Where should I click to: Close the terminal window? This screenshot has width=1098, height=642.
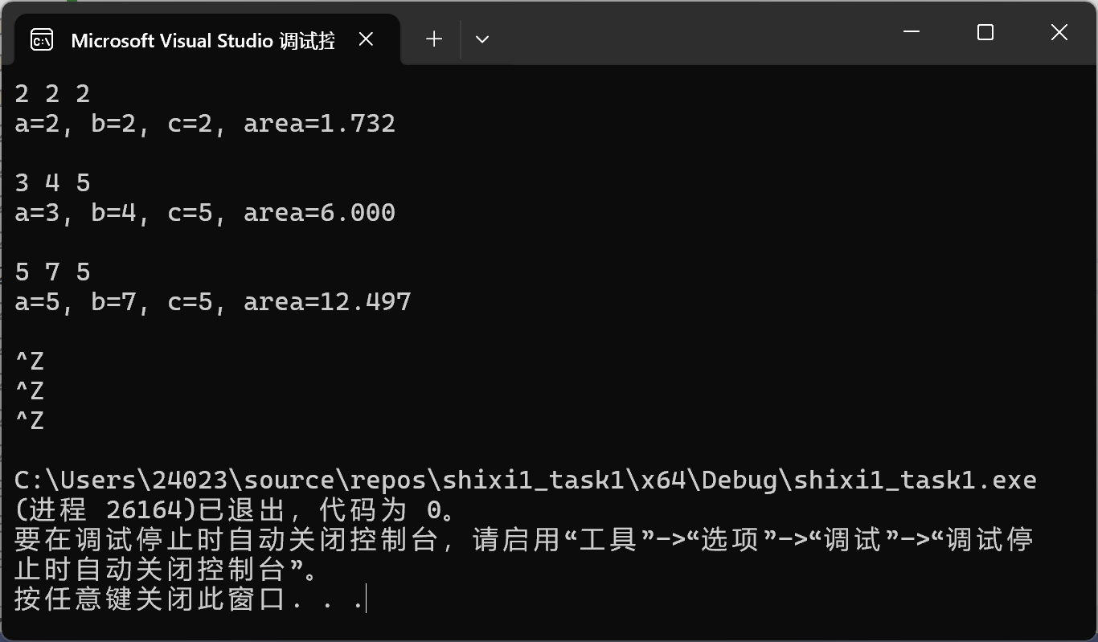pos(1059,32)
